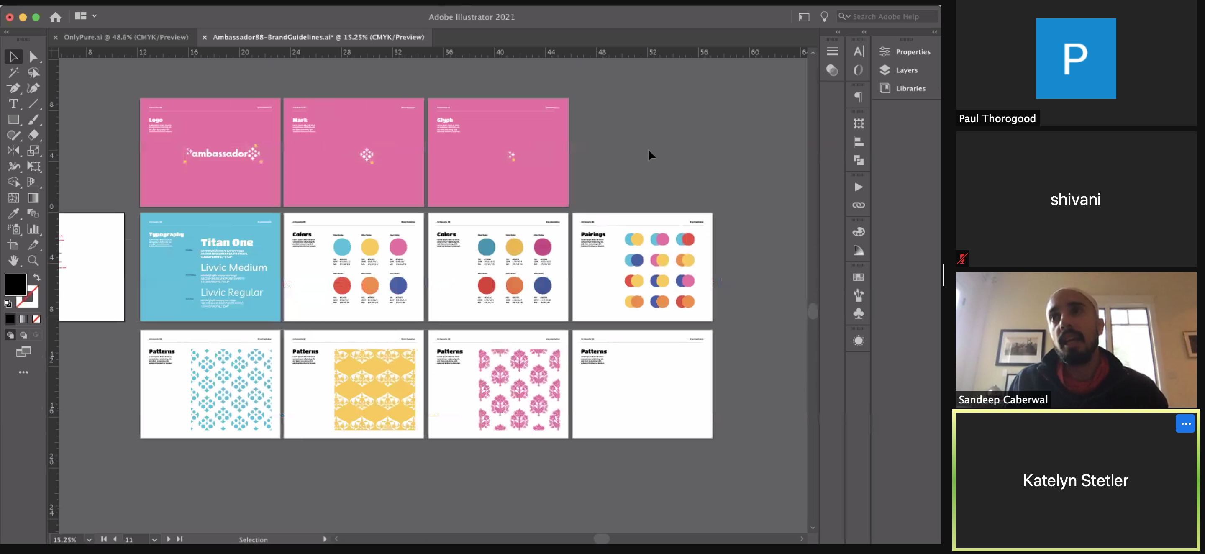Select the Shape Builder tool
Viewport: 1205px width, 554px height.
click(x=13, y=182)
